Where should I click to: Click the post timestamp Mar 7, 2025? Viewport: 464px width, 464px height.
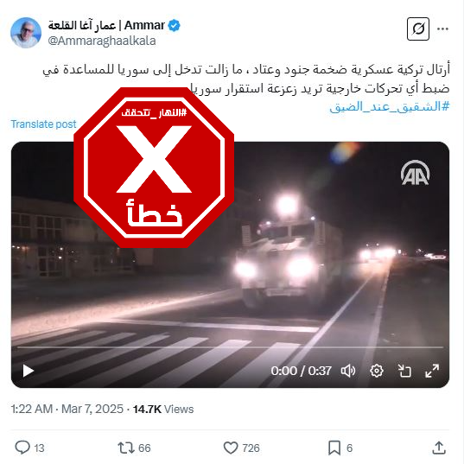click(92, 410)
